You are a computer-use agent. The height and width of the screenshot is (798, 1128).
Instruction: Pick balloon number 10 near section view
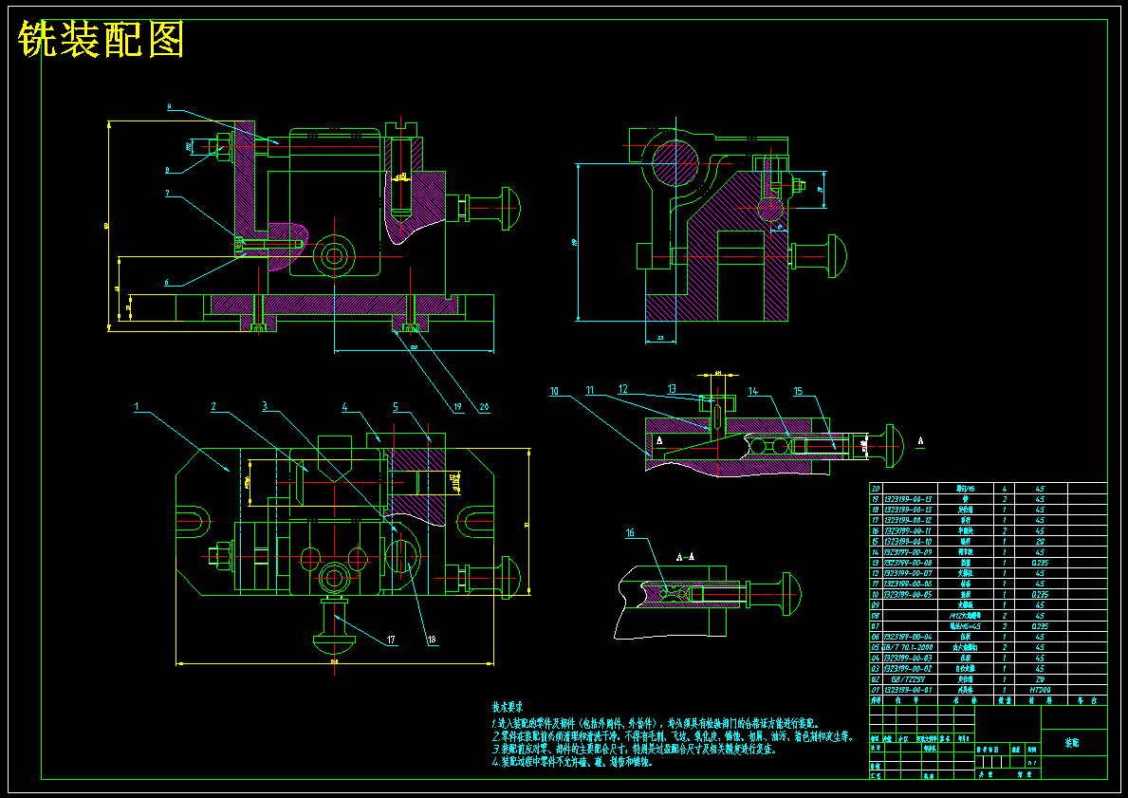click(555, 392)
